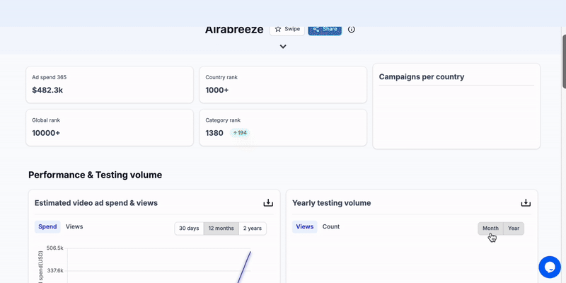The height and width of the screenshot is (283, 566).
Task: Switch to Views tab in ad spend chart
Action: pos(74,226)
